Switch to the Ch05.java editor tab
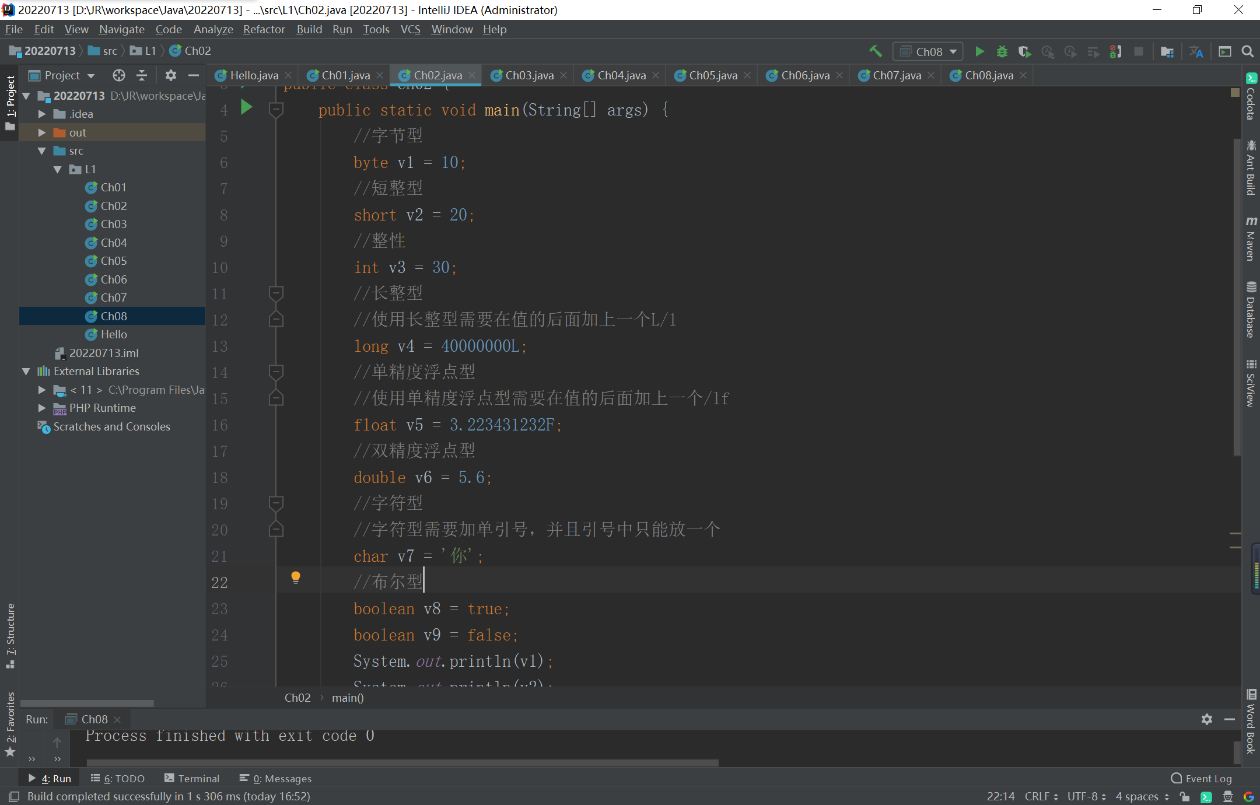1260x805 pixels. (x=712, y=75)
